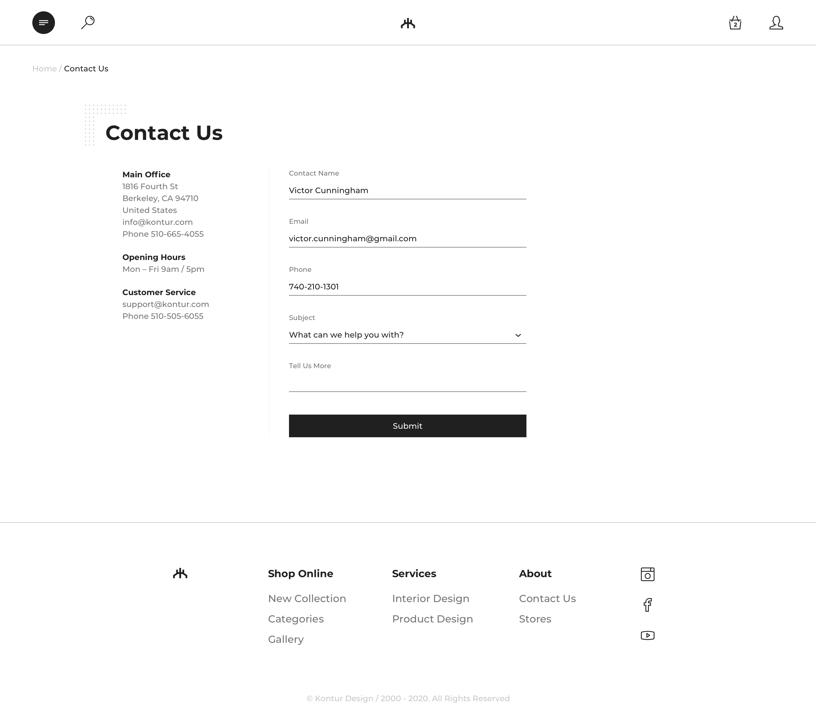The width and height of the screenshot is (816, 721).
Task: Click the Kontur logo in header
Action: (x=408, y=24)
